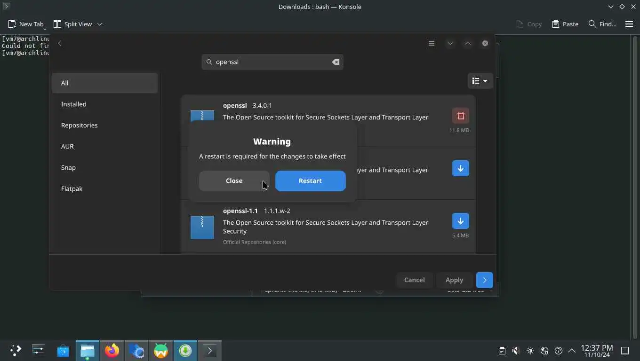Image resolution: width=640 pixels, height=361 pixels.
Task: Open Find in the Konsole toolbar
Action: [x=602, y=24]
